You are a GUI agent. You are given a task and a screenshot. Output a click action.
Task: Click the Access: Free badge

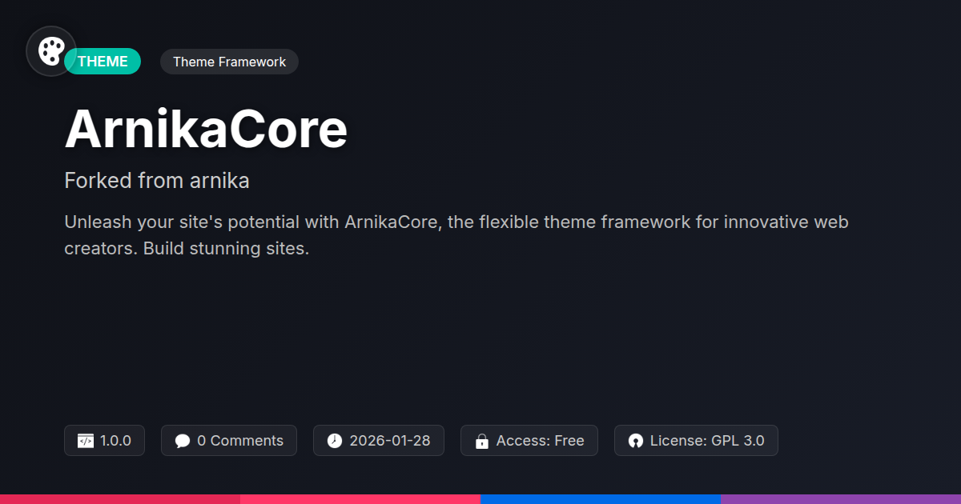pyautogui.click(x=529, y=441)
